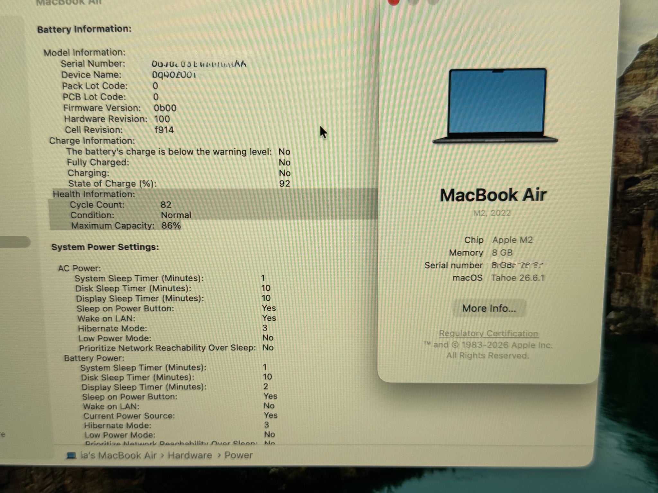
Task: Select the "Device Name:" label
Action: pyautogui.click(x=92, y=75)
